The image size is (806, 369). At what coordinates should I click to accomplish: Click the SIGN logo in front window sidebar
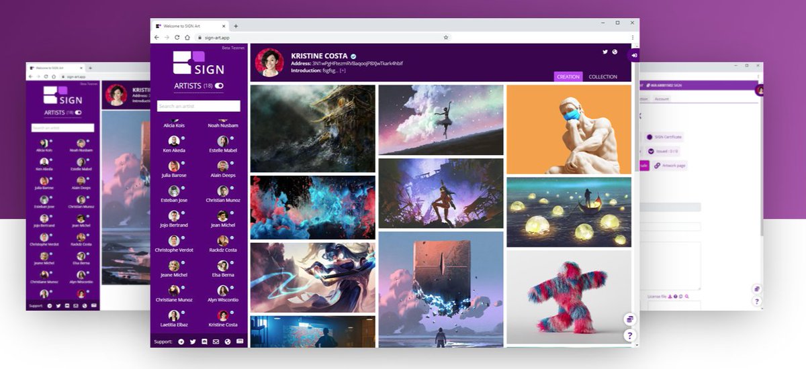coord(199,64)
